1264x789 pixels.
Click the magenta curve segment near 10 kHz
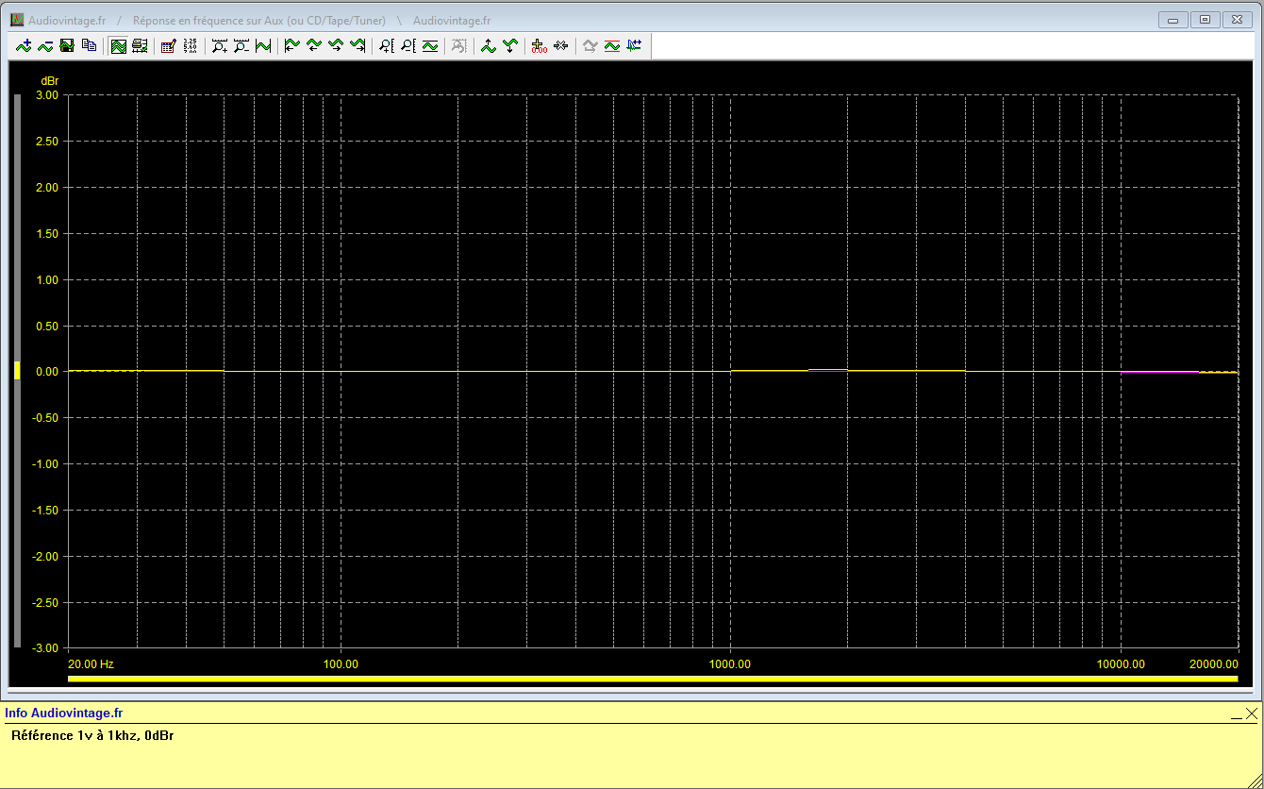pyautogui.click(x=1159, y=373)
